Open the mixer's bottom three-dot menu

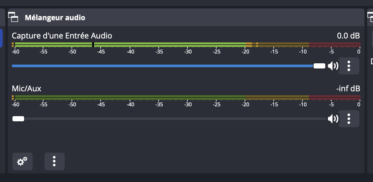click(x=55, y=161)
